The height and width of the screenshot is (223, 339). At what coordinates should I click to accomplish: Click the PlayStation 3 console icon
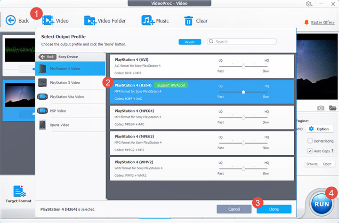(x=42, y=82)
